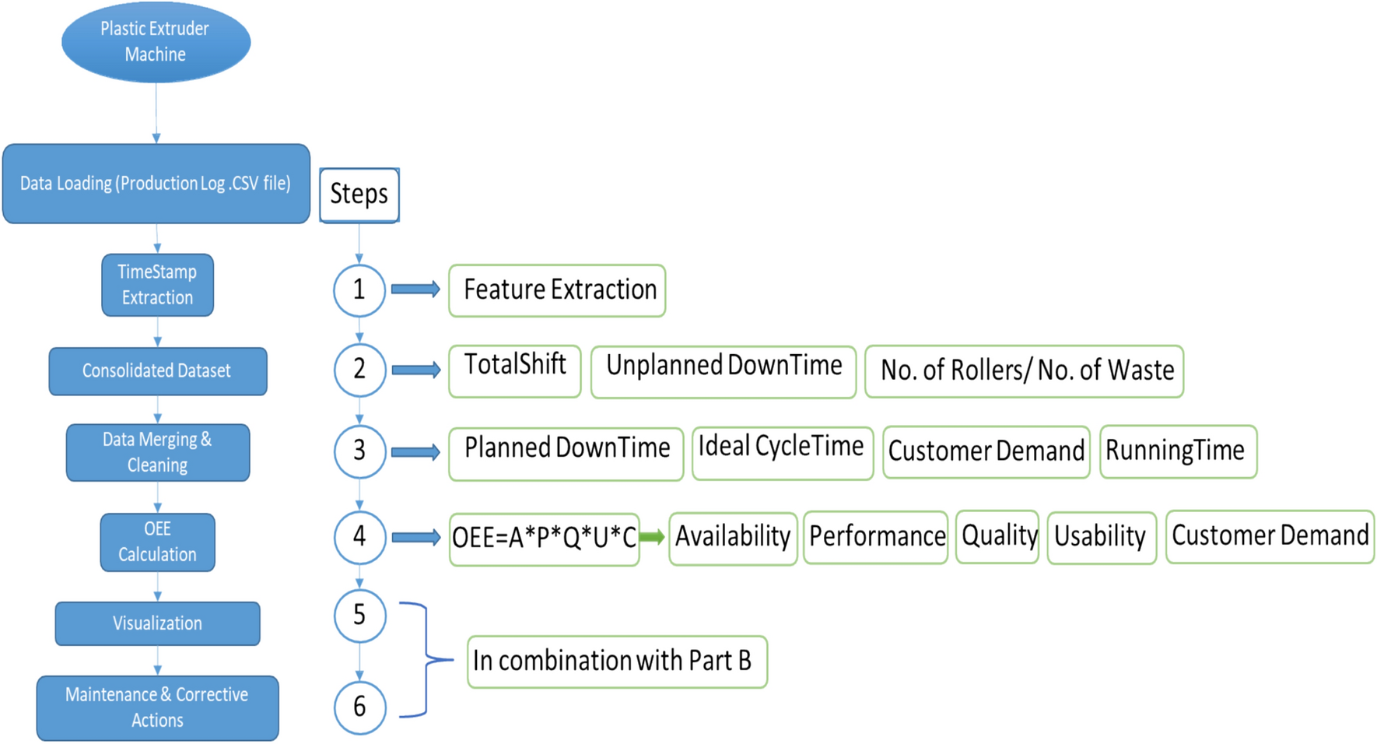Click the step 3 circle
Screen dimensions: 1377x744
[359, 451]
